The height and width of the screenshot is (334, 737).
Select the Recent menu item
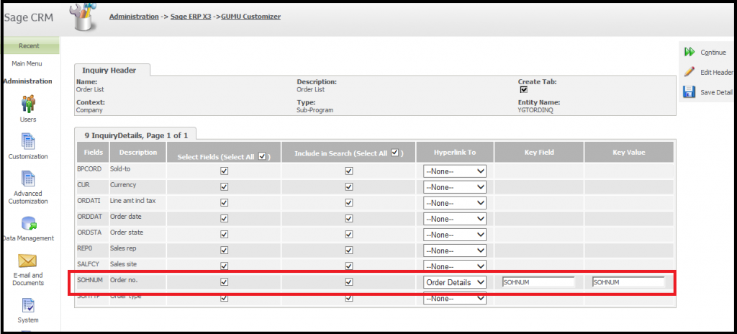tap(29, 45)
